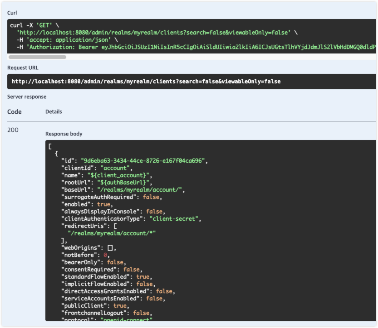This screenshot has width=378, height=328.
Task: Click the clientId "account" value
Action: 115,168
